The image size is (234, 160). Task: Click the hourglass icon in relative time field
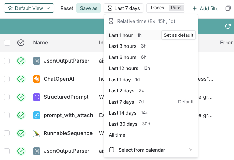pos(111,21)
